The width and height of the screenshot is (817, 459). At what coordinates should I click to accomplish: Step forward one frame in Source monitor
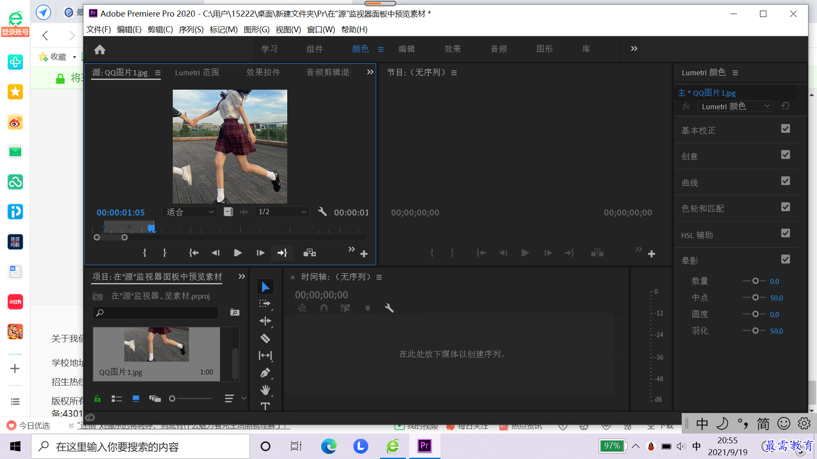click(x=260, y=253)
